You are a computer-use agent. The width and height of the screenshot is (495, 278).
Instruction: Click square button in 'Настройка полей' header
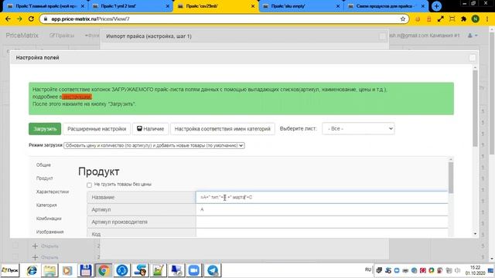pyautogui.click(x=473, y=58)
